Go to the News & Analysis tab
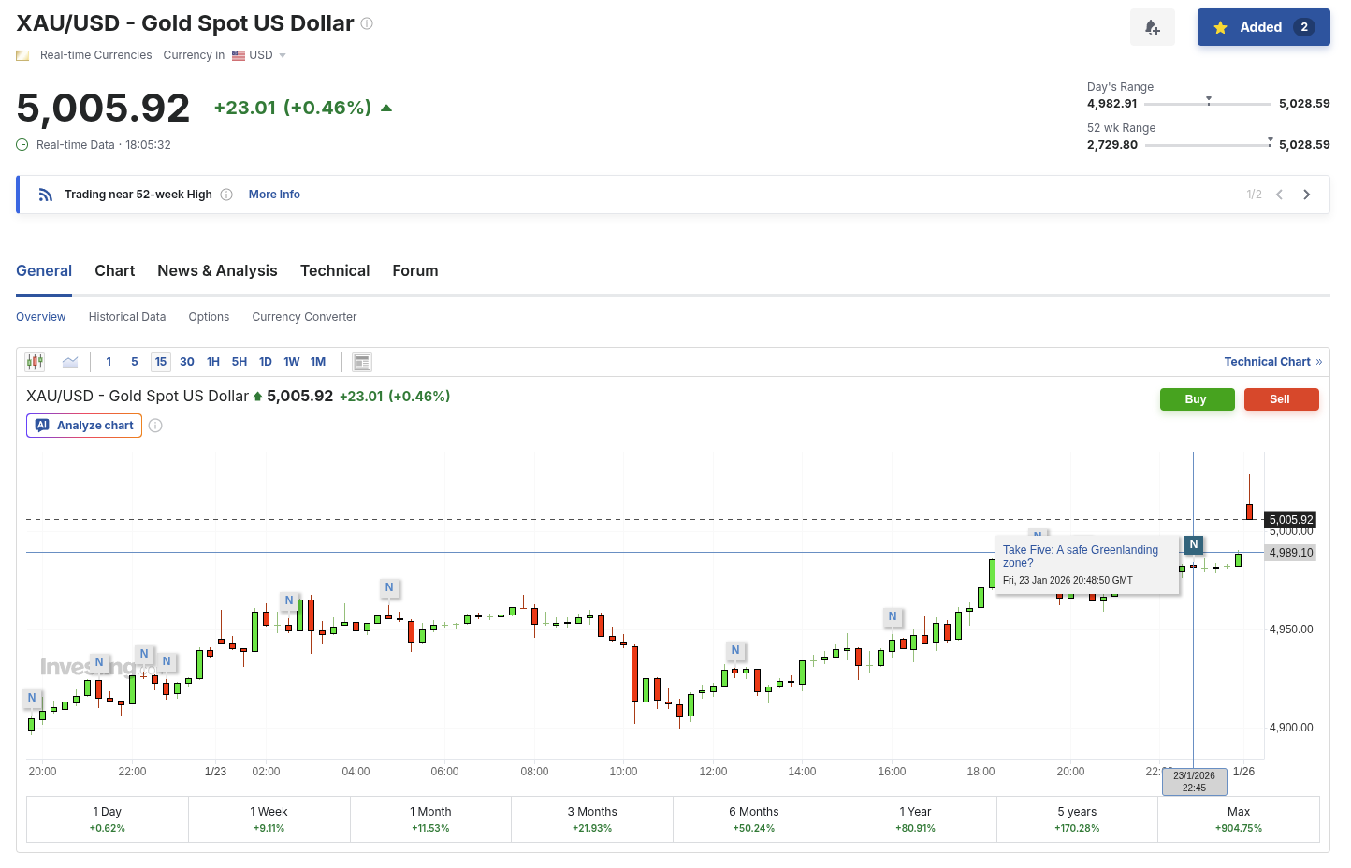 (x=217, y=270)
